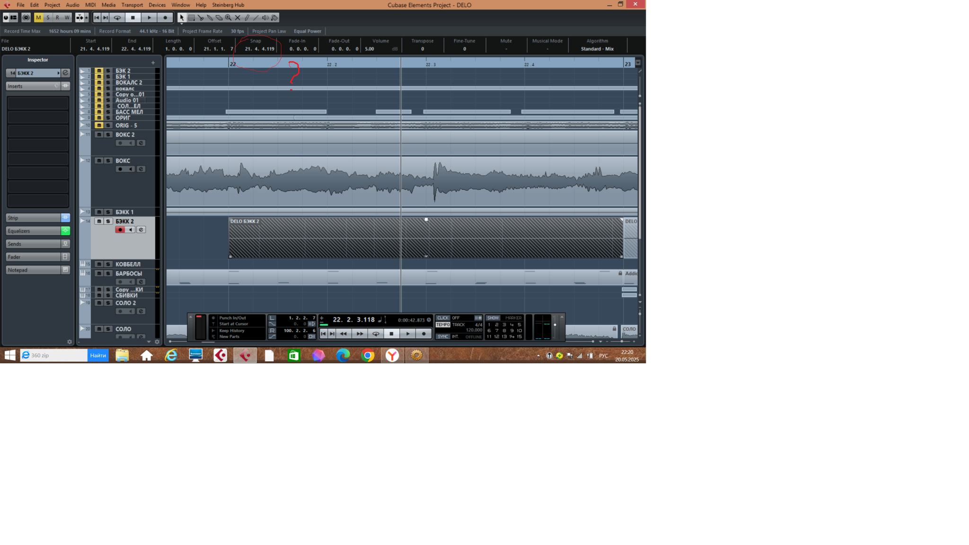The image size is (969, 545).
Task: Open the Devices menu
Action: [157, 5]
